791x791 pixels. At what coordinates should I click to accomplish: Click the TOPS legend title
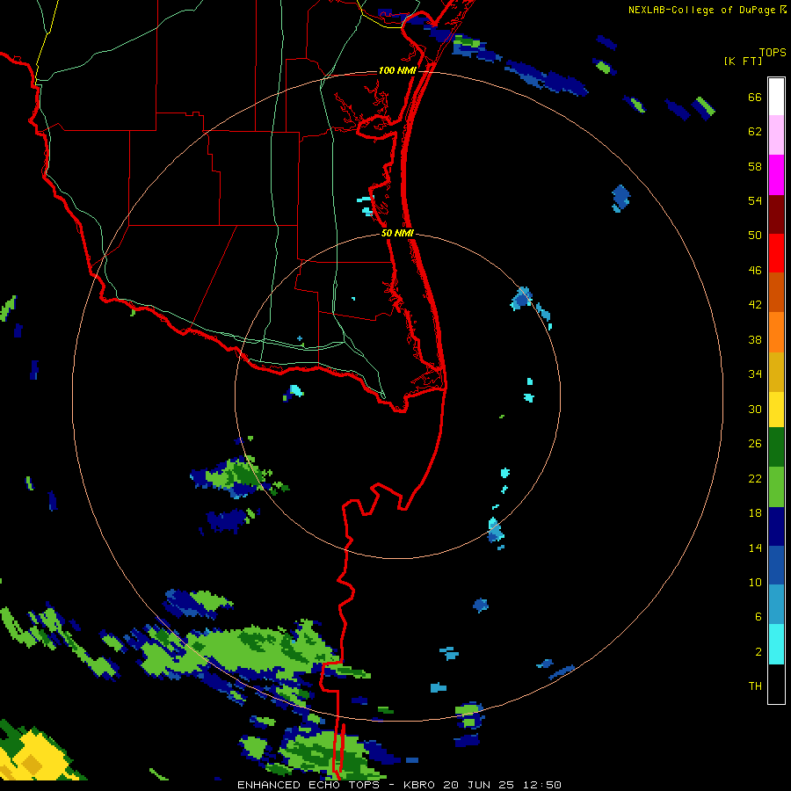(x=773, y=53)
